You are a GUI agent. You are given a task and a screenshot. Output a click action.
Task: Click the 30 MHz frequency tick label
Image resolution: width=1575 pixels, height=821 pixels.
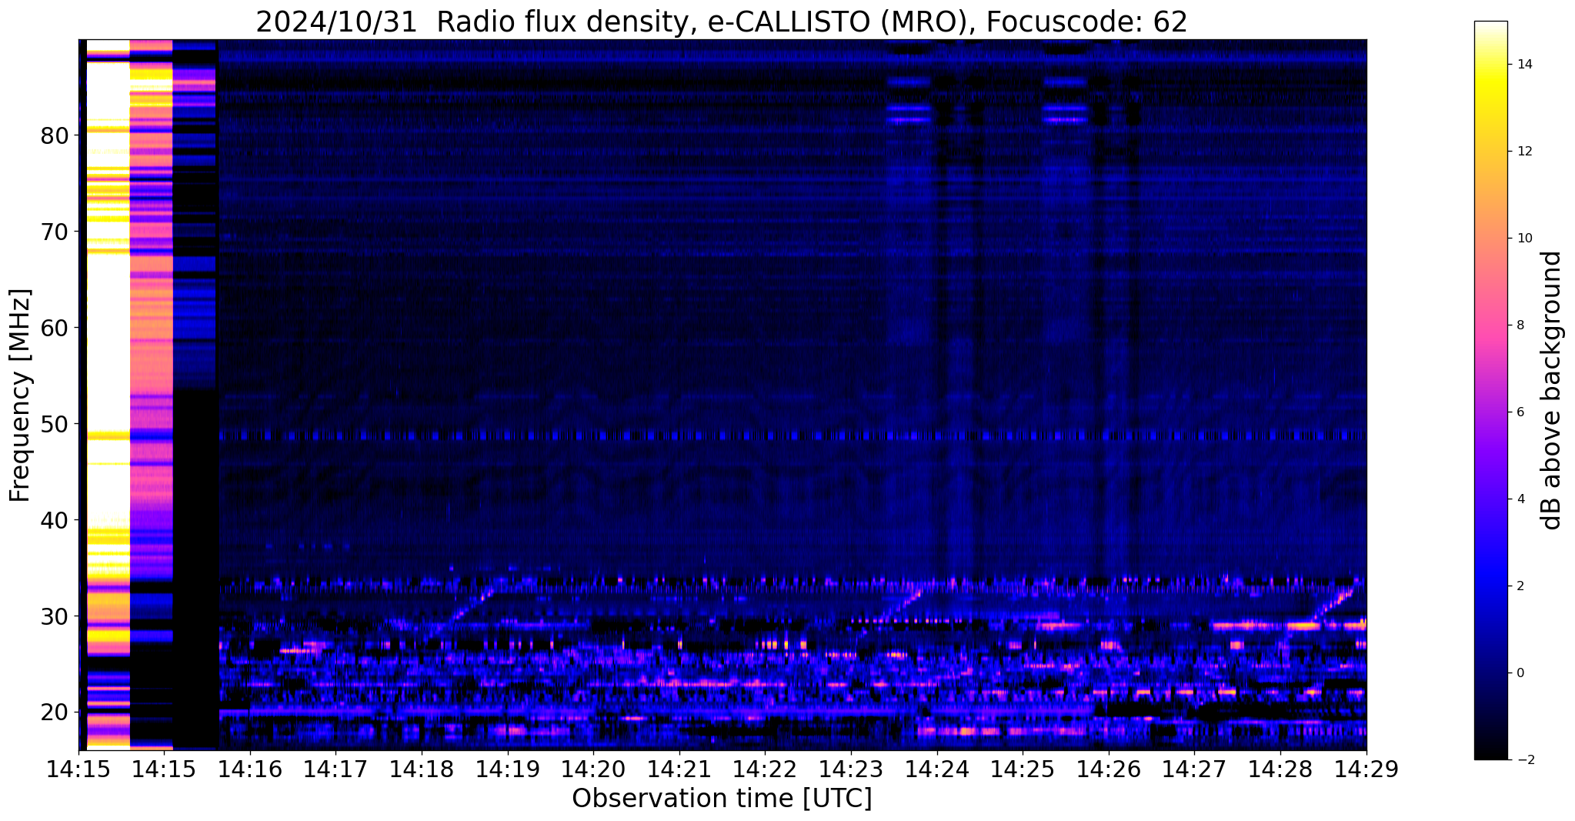point(54,616)
